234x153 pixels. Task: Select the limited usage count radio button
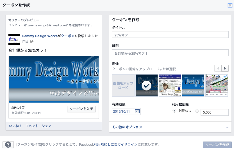[197, 111]
